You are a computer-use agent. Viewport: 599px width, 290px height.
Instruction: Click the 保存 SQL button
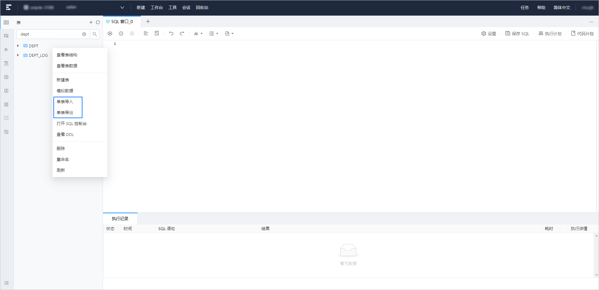(x=517, y=34)
